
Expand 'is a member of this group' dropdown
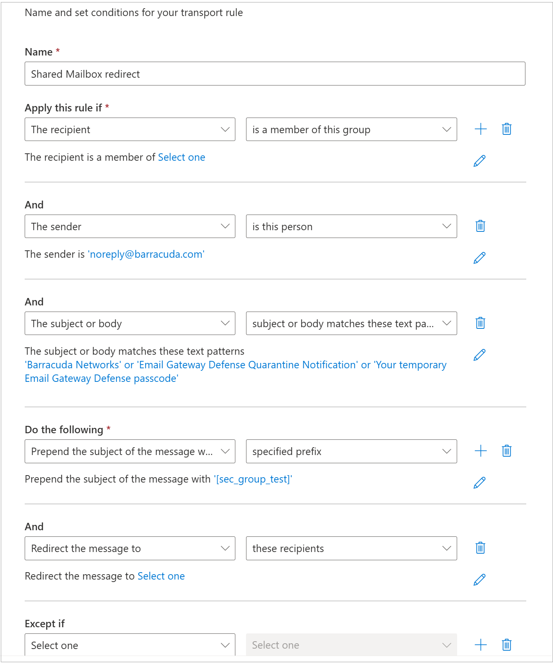click(x=351, y=129)
